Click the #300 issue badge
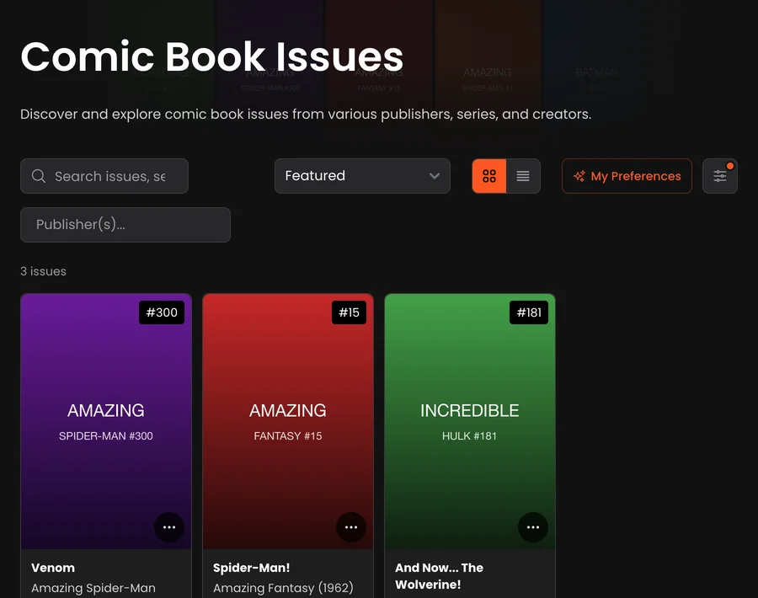Viewport: 758px width, 598px height. tap(162, 312)
